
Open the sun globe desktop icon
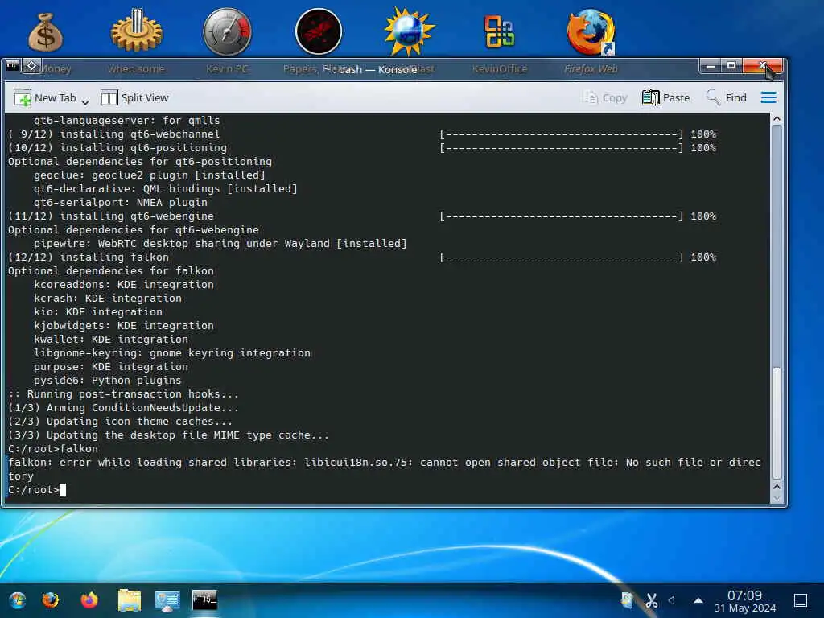tap(409, 31)
